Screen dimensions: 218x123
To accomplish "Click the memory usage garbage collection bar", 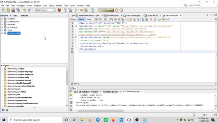I will pos(106,10).
